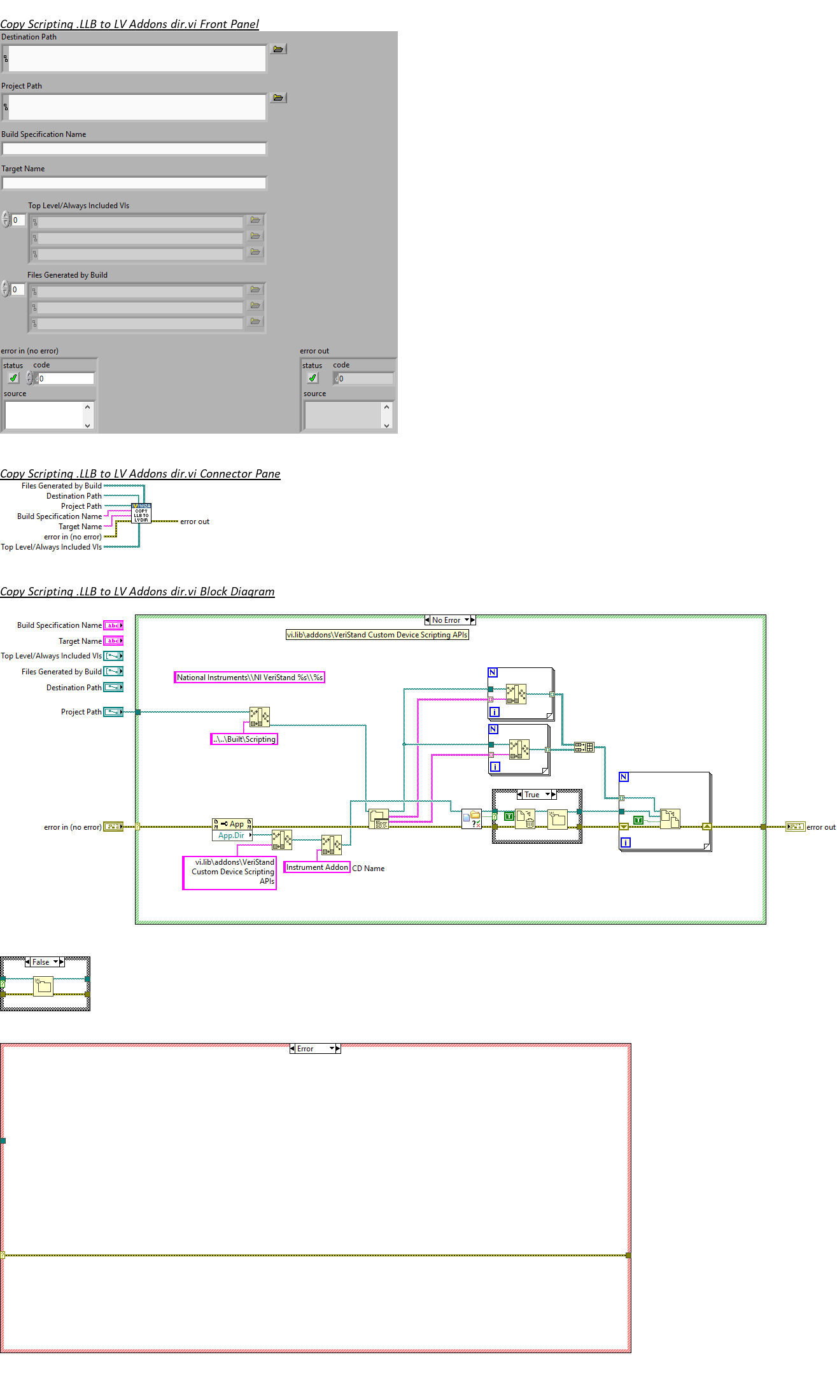This screenshot has height=1385, width=837.
Task: Select the Project Path terminal on block diagram
Action: [113, 712]
